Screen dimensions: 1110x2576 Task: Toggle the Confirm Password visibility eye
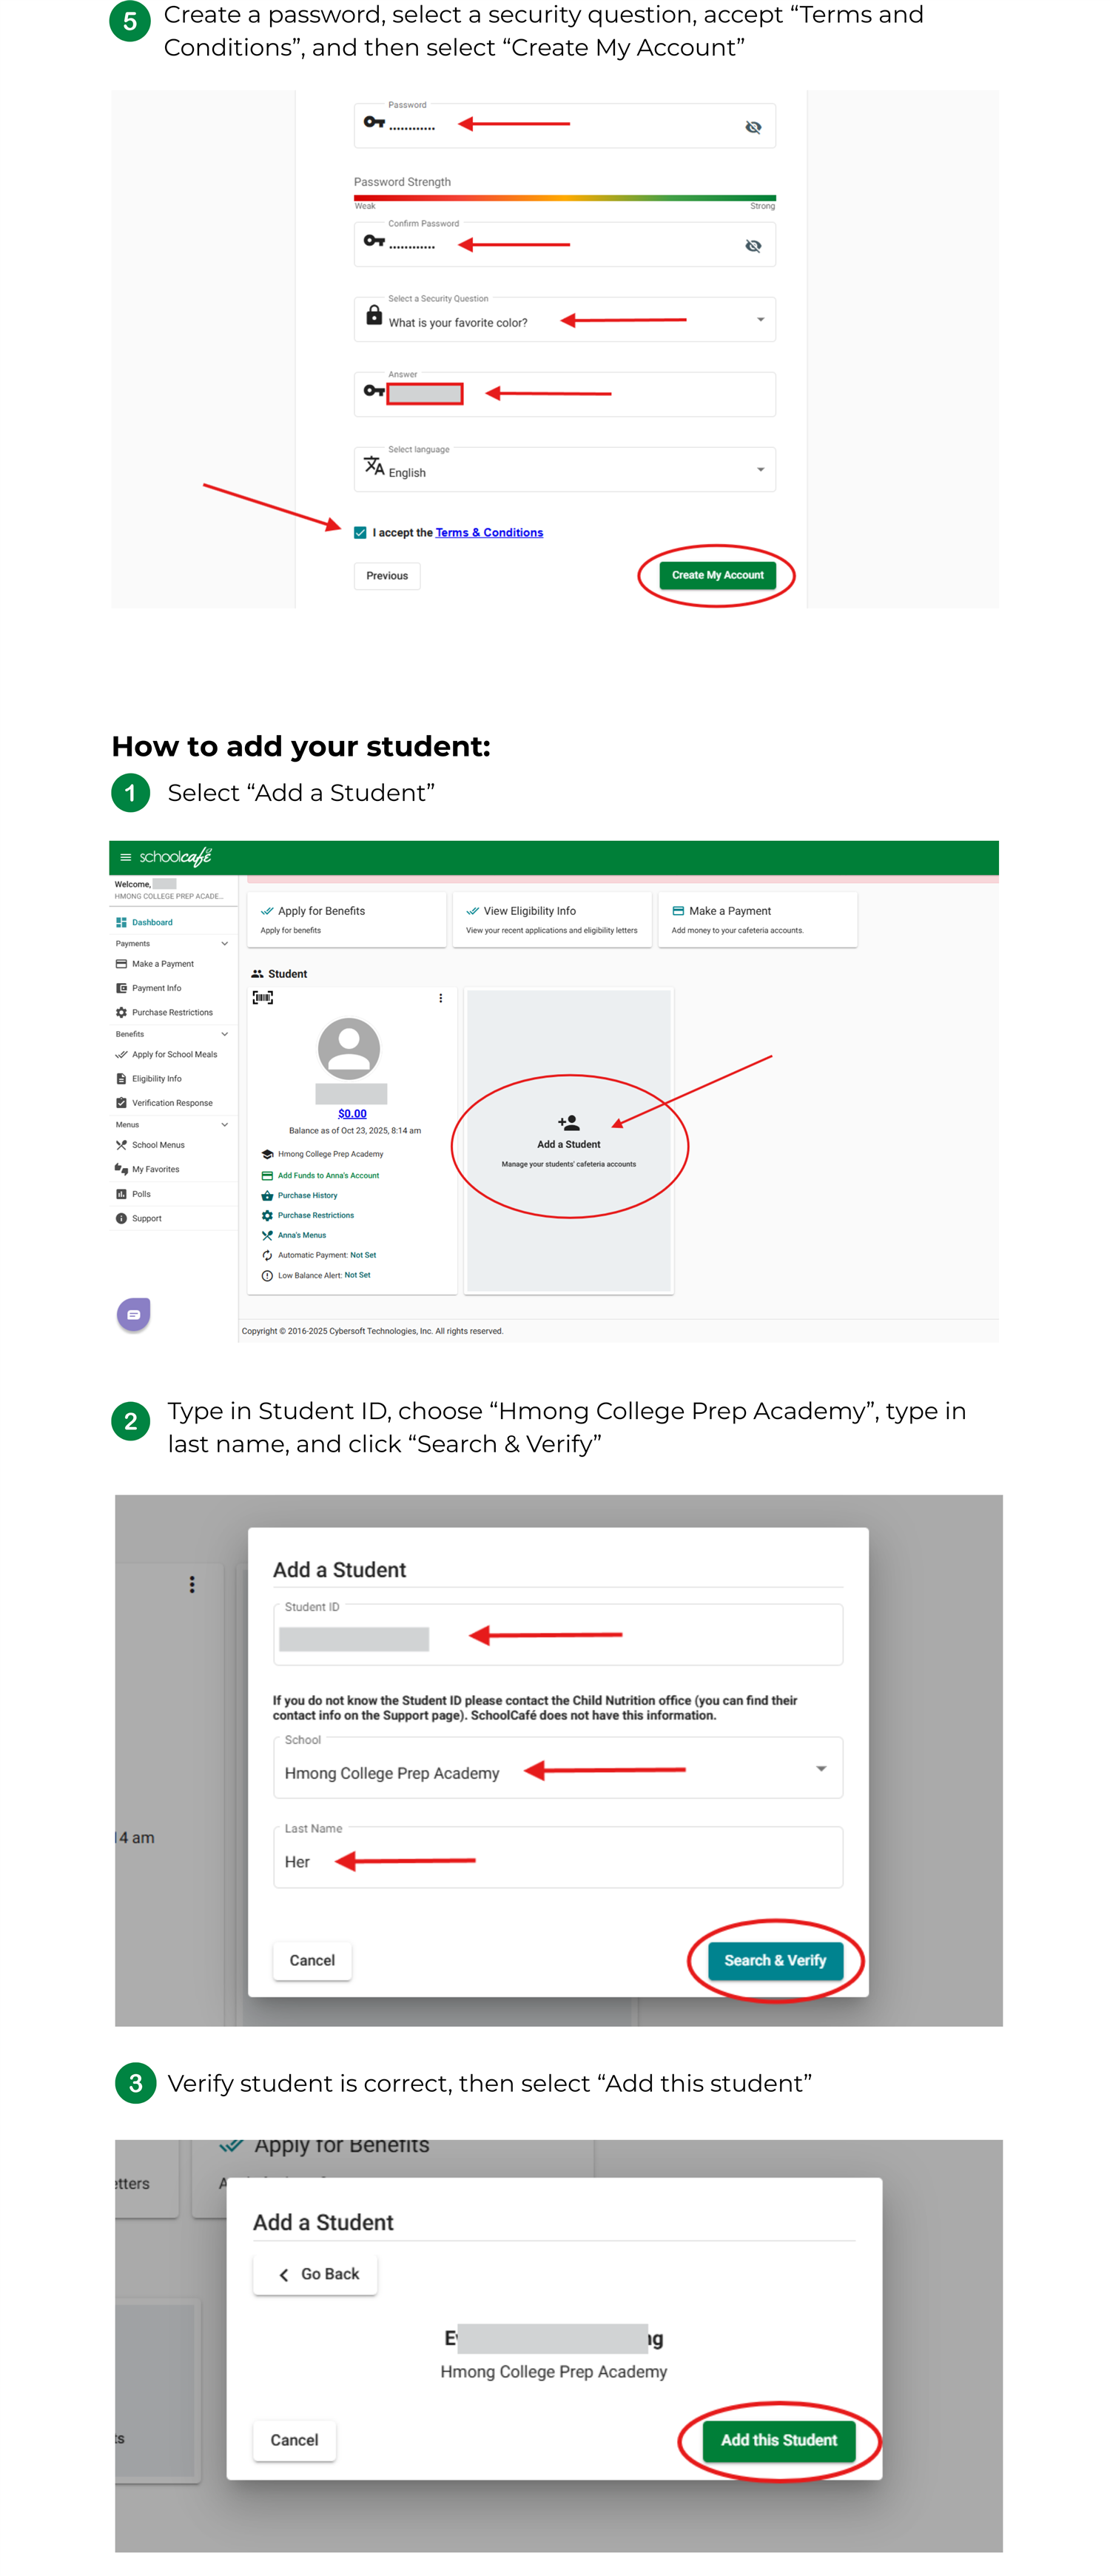pos(753,246)
